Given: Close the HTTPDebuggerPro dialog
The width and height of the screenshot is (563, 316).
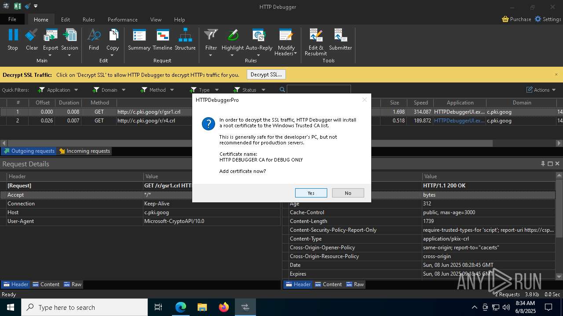Looking at the screenshot, I should point(364,100).
